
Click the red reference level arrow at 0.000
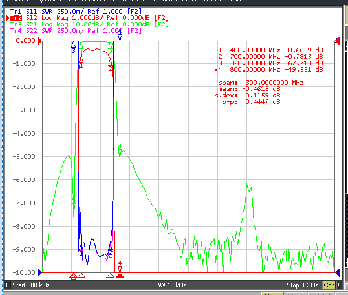pos(39,41)
